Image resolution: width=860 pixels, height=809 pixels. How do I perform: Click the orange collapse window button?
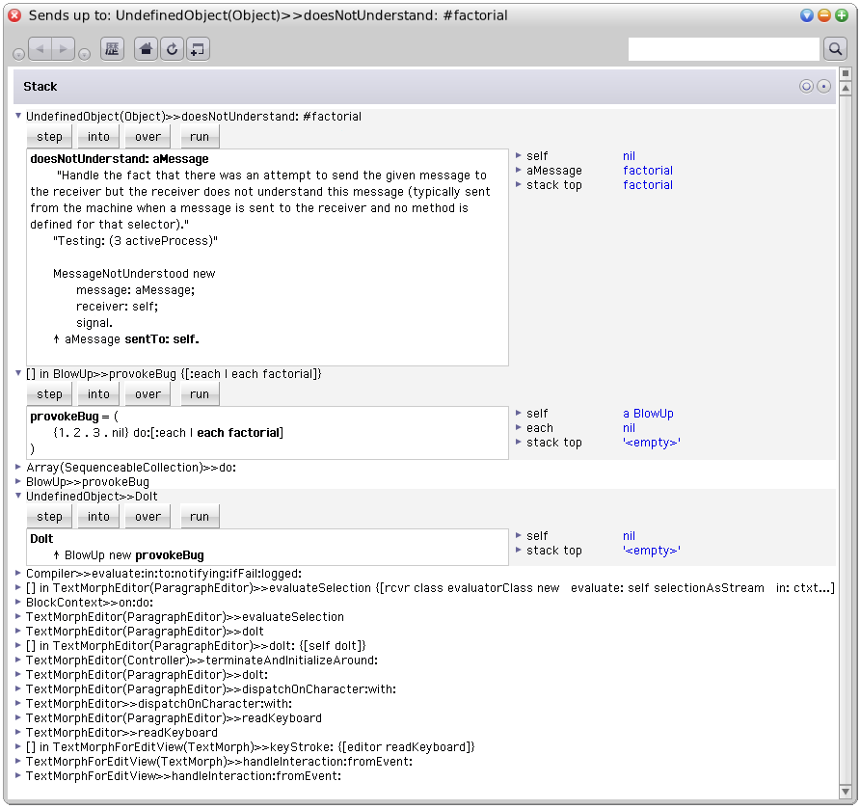point(823,15)
